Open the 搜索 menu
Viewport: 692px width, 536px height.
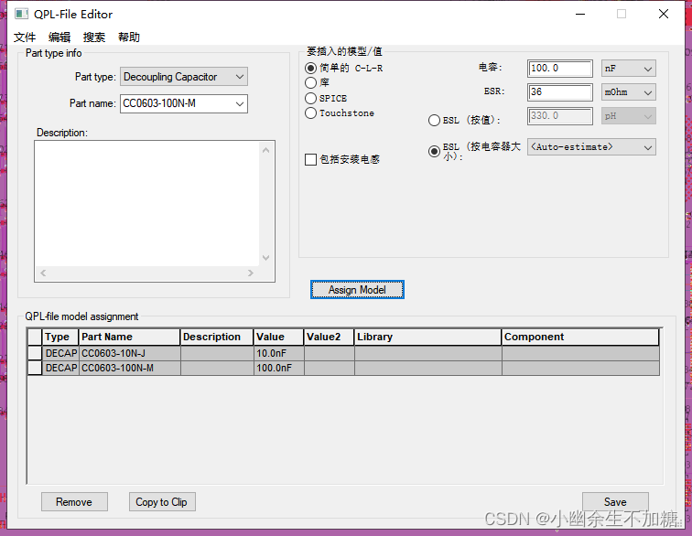[94, 38]
